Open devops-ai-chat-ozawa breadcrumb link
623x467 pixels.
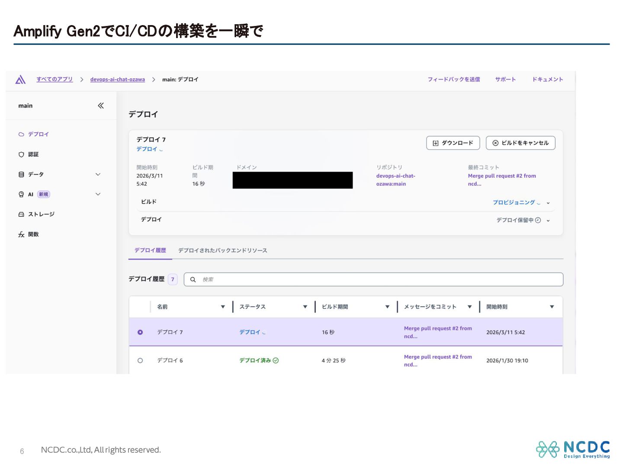click(118, 80)
